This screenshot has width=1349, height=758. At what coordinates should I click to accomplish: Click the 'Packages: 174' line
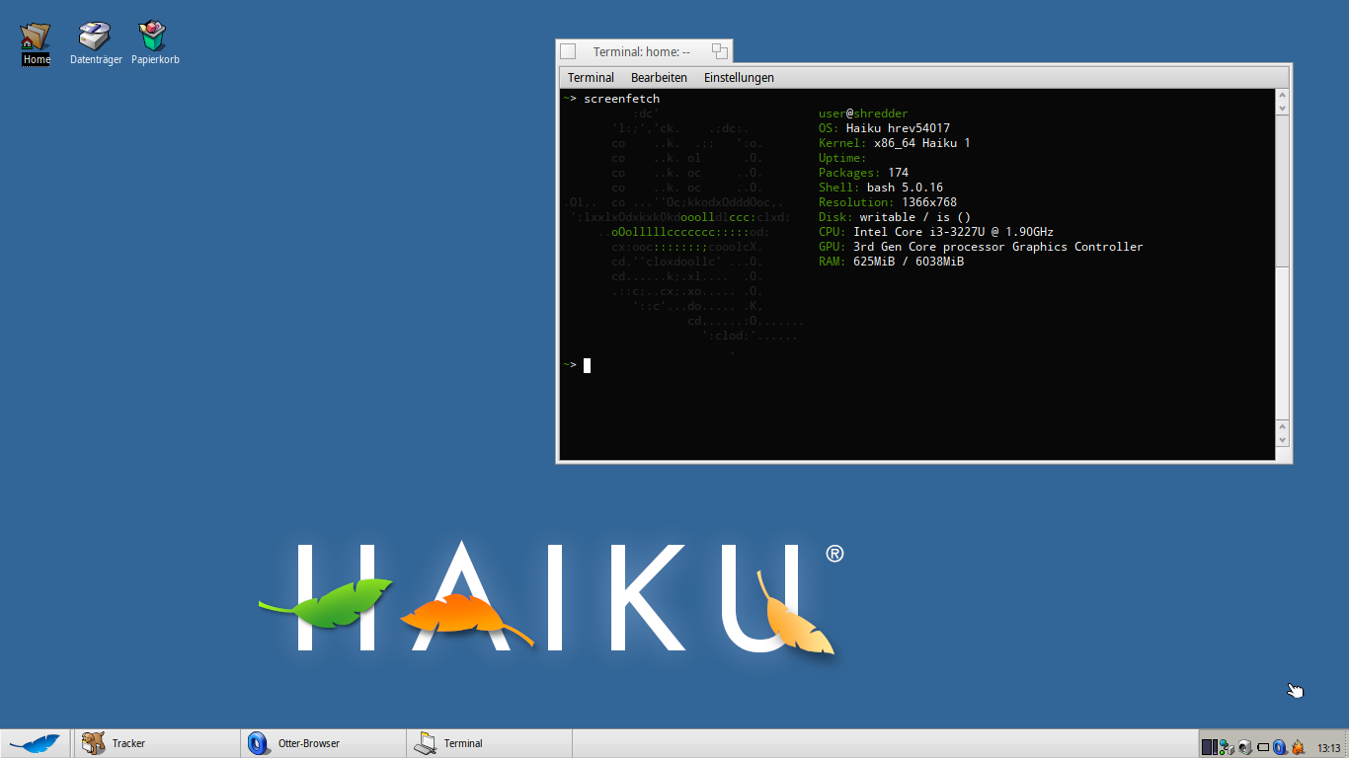point(863,173)
